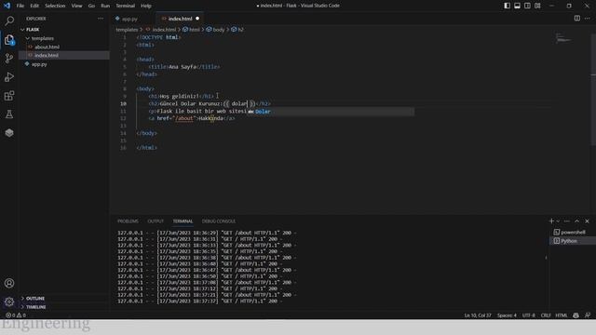
Task: Open Source Control view
Action: pos(9,58)
